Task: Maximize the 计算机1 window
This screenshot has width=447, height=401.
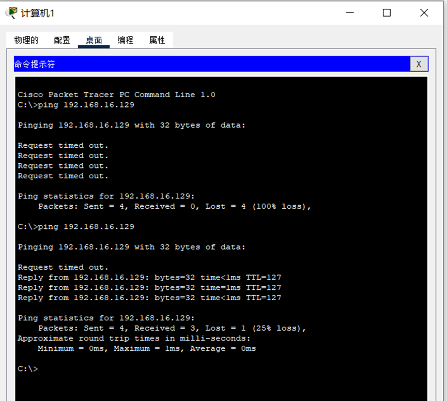Action: (x=387, y=13)
